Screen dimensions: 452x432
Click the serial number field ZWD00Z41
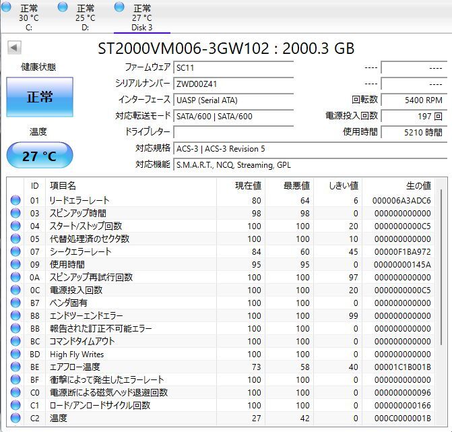[x=233, y=84]
